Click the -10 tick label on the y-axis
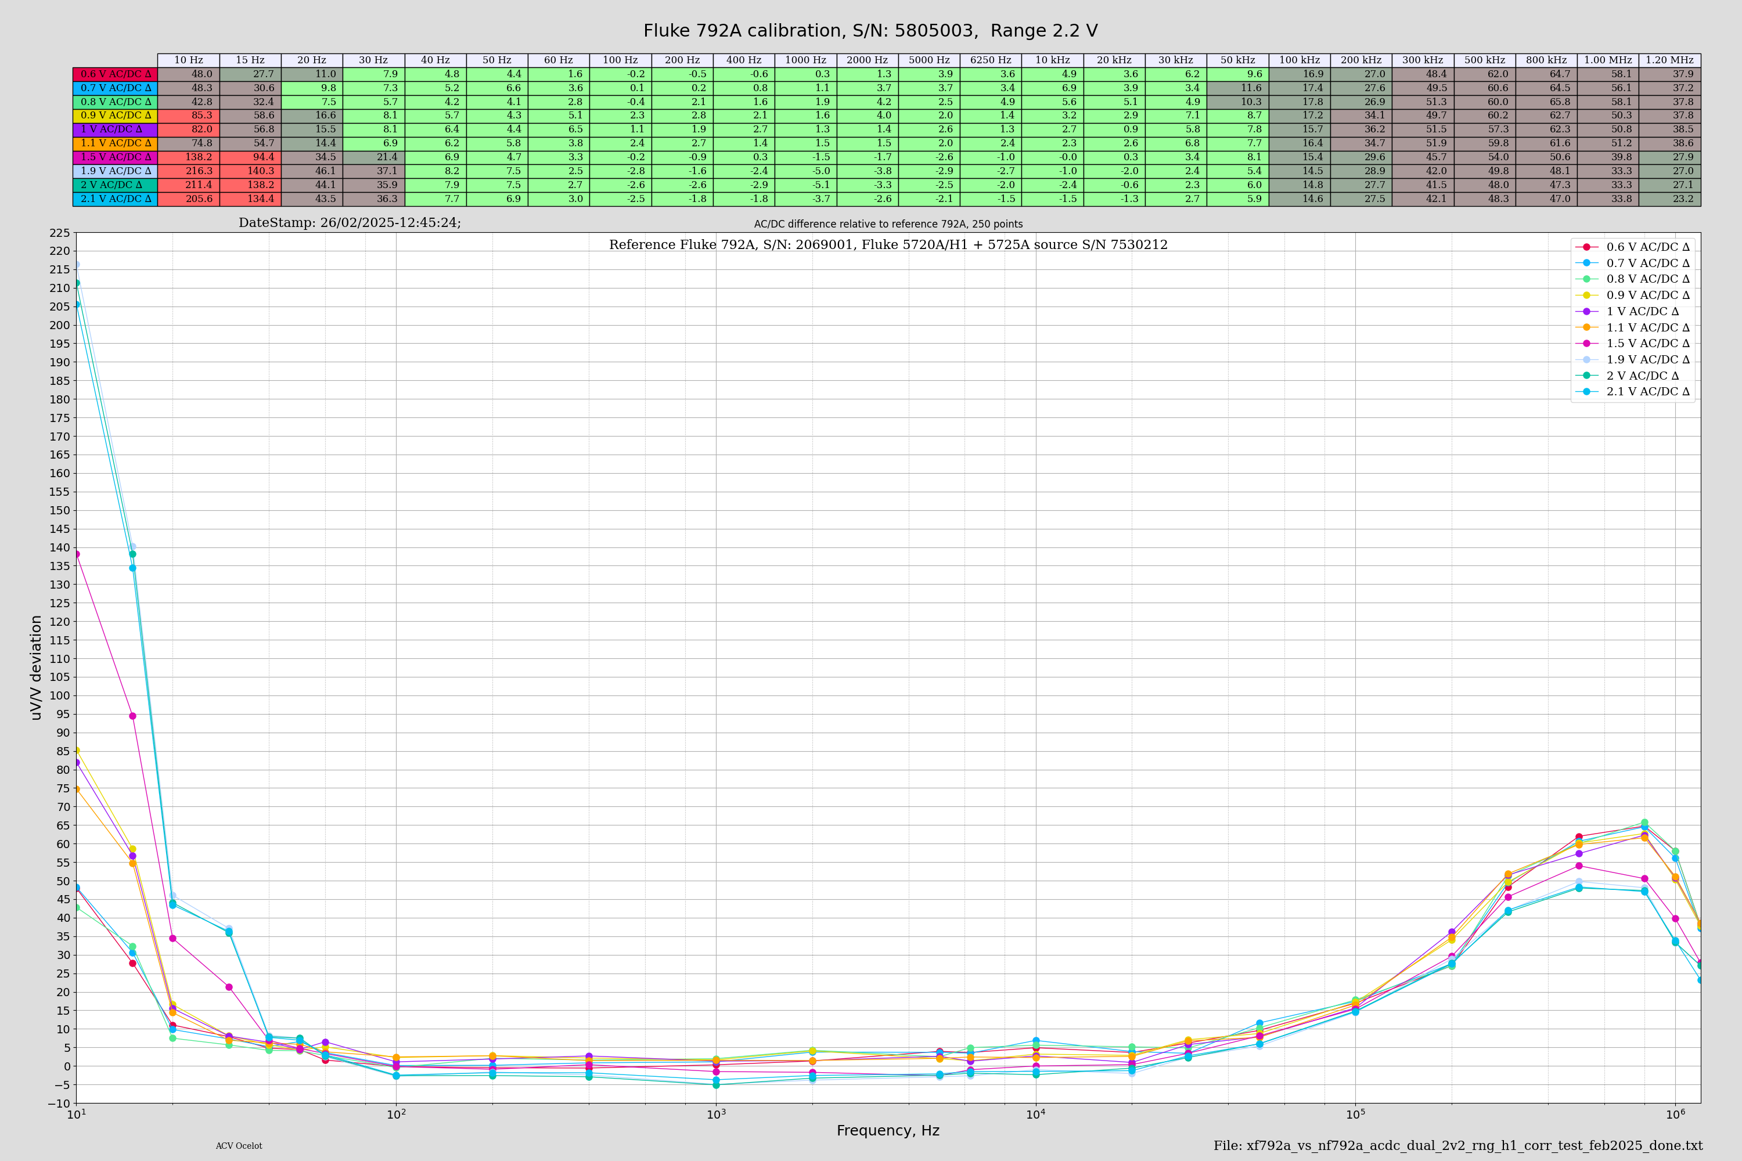 pyautogui.click(x=59, y=1104)
